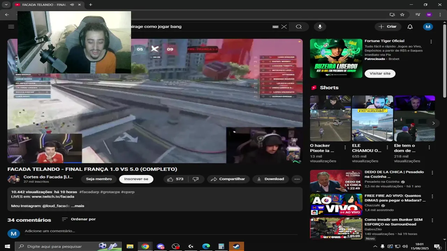Viewport: 447px width, 251px height.
Task: Open the FREE FIRE AO VIVO thumbnail
Action: (x=336, y=205)
